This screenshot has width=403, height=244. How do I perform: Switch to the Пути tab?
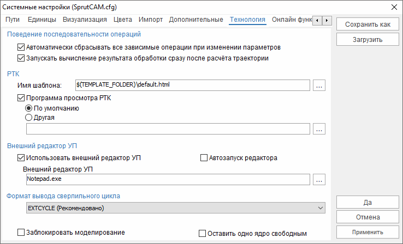click(x=13, y=20)
